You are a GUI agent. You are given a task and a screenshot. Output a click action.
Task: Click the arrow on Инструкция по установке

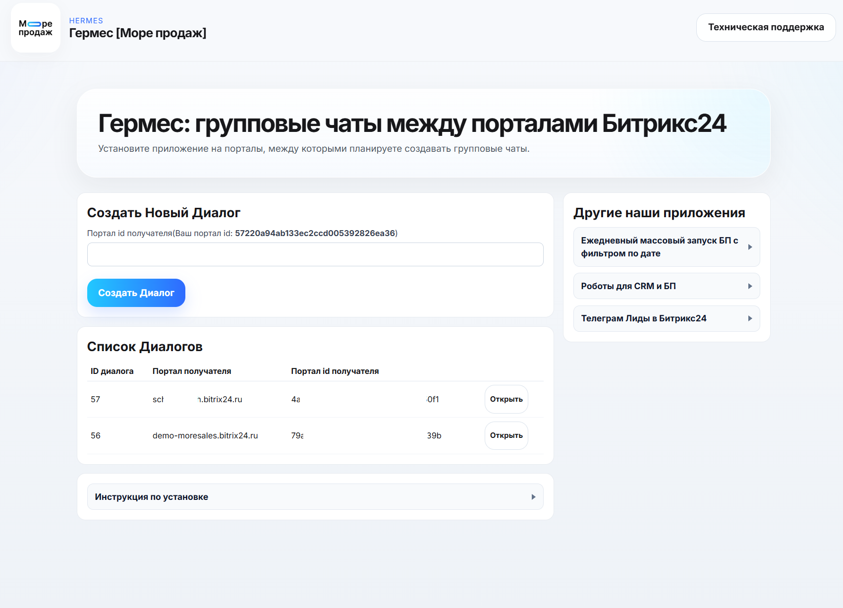click(x=534, y=497)
